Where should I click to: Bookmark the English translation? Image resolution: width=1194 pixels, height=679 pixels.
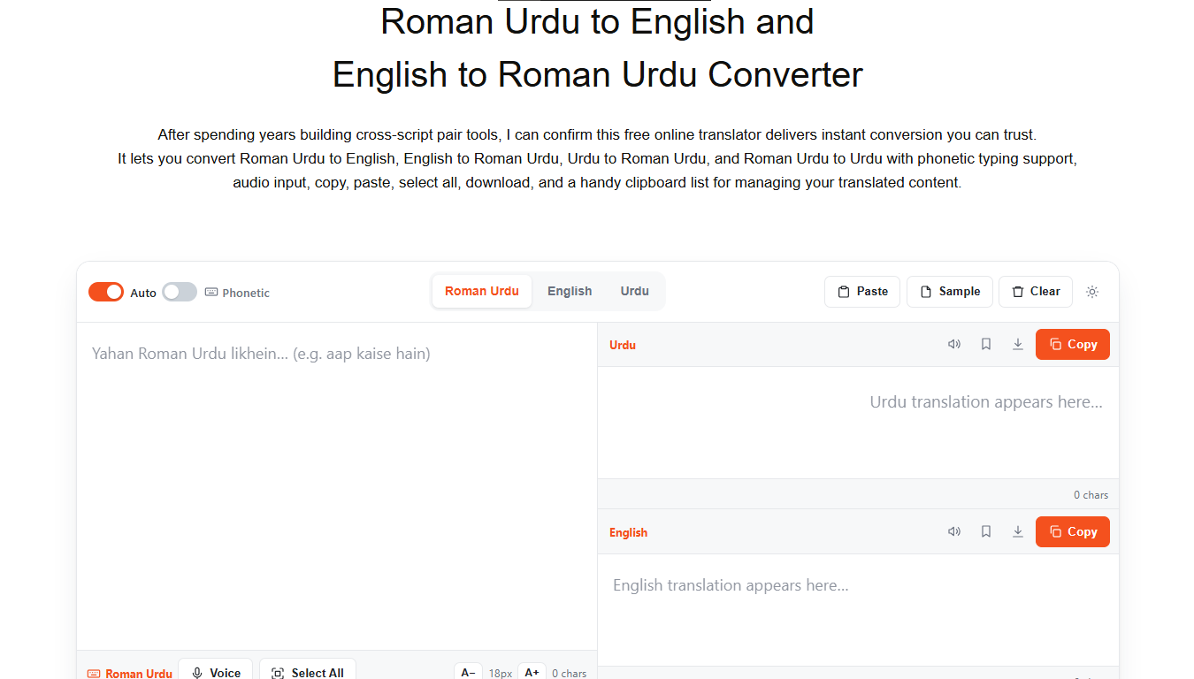coord(986,532)
